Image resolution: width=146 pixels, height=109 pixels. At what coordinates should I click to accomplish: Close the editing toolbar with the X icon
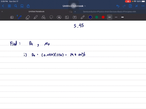click(137, 6)
